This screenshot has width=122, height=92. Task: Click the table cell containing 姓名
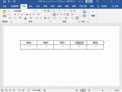29,43
